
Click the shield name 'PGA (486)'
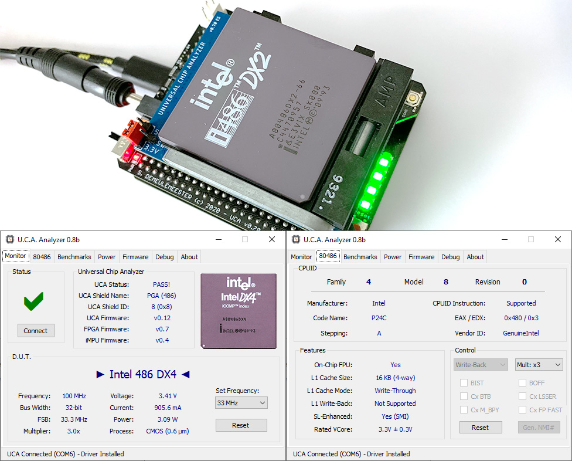click(162, 295)
